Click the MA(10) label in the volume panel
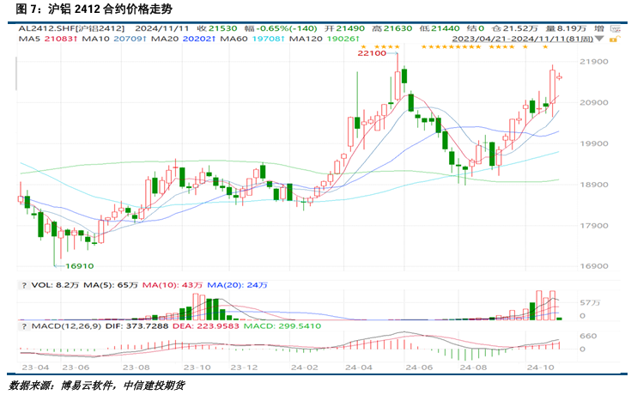The image size is (631, 395). [x=157, y=283]
